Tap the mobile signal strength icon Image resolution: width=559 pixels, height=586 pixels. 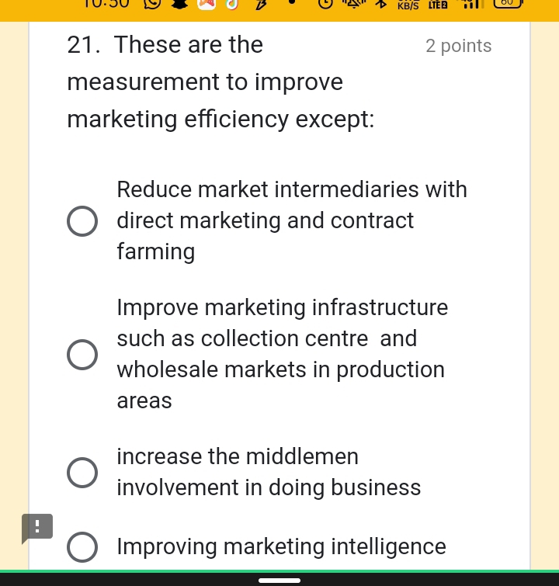pos(473,4)
